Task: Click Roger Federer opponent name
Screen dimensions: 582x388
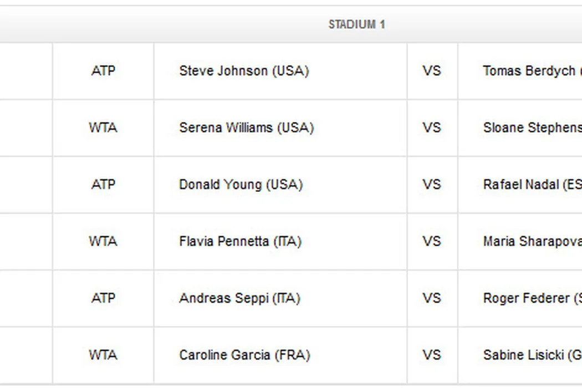Action: (x=530, y=298)
